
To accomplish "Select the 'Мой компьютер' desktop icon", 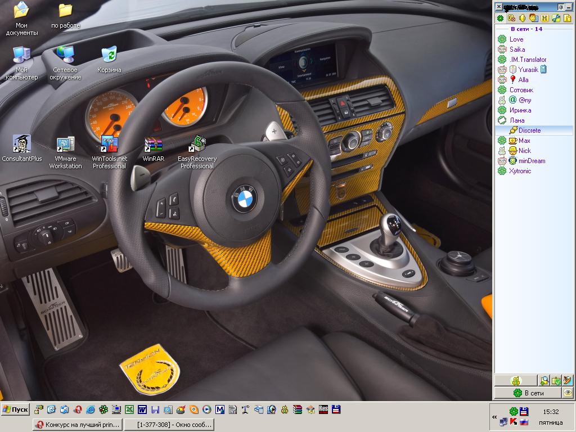I will coord(22,62).
